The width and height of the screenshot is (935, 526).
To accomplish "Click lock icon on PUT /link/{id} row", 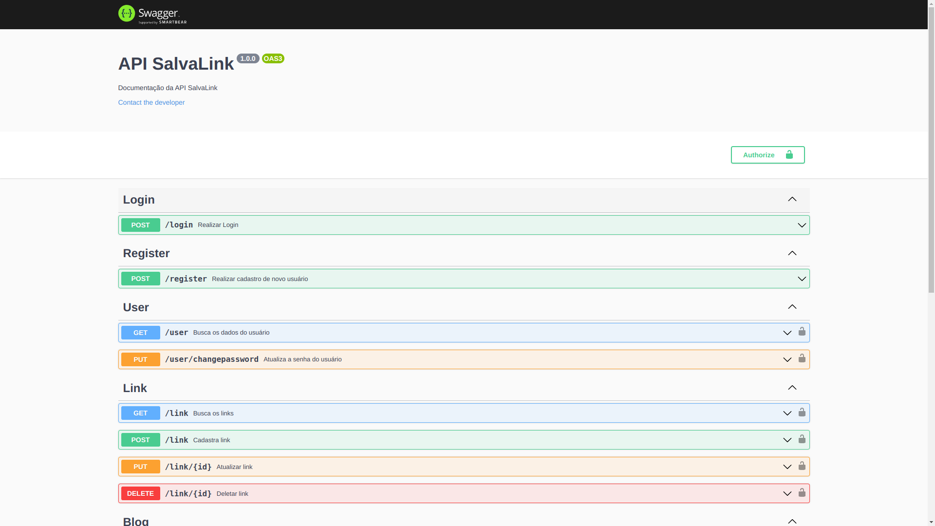I will pos(802,466).
